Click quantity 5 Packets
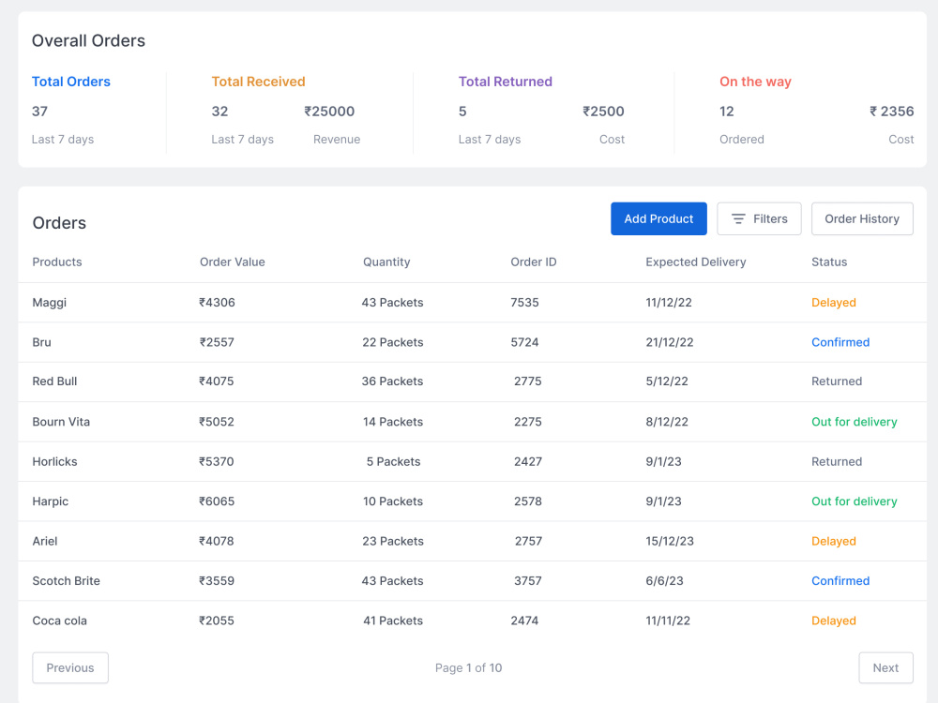Image resolution: width=938 pixels, height=703 pixels. 394,461
